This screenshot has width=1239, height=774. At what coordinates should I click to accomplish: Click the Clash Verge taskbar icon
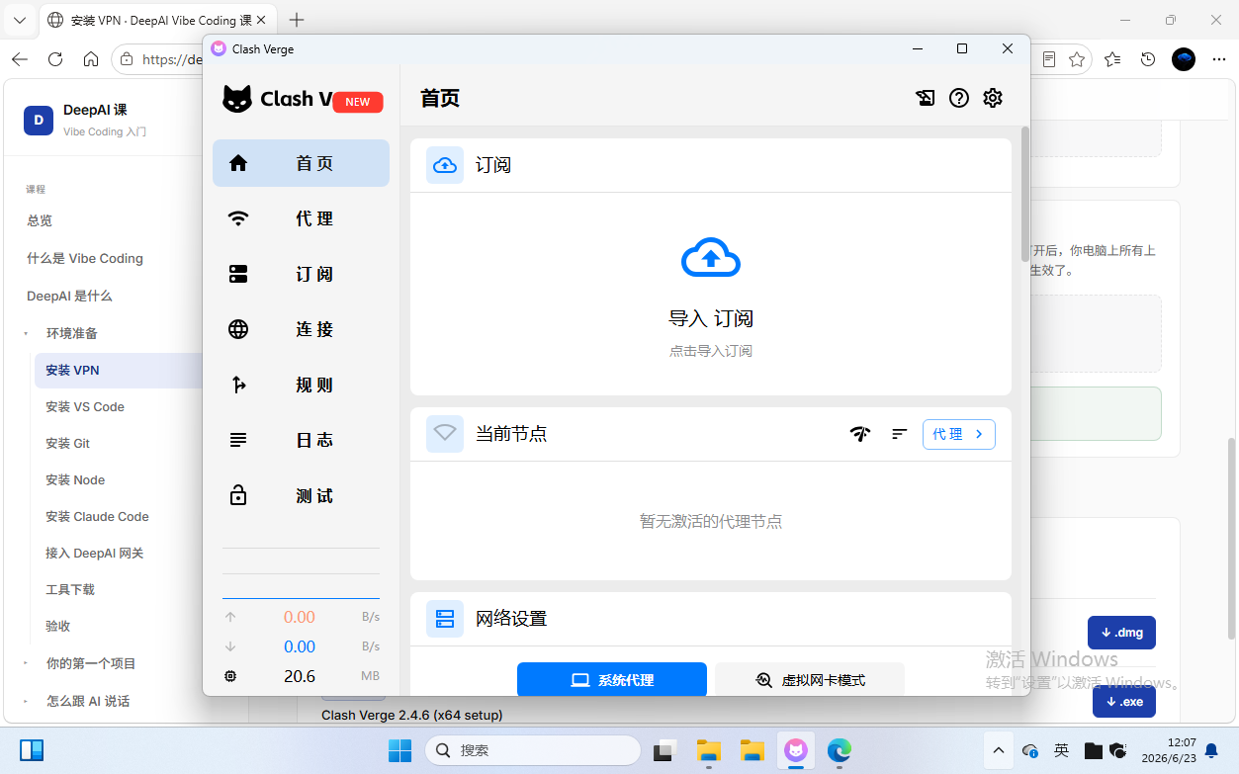(x=795, y=750)
